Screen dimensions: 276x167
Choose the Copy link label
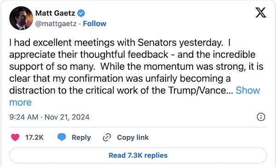click(133, 138)
